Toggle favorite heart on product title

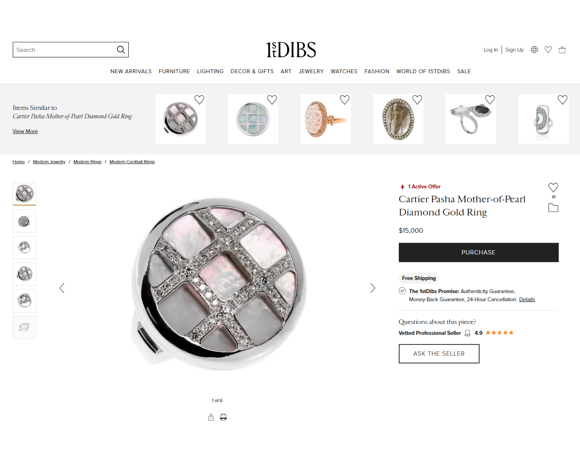[553, 187]
